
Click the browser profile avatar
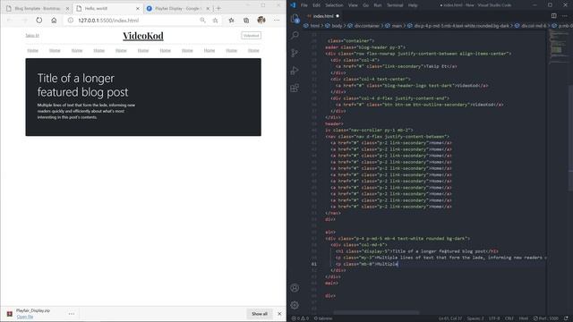(x=261, y=20)
